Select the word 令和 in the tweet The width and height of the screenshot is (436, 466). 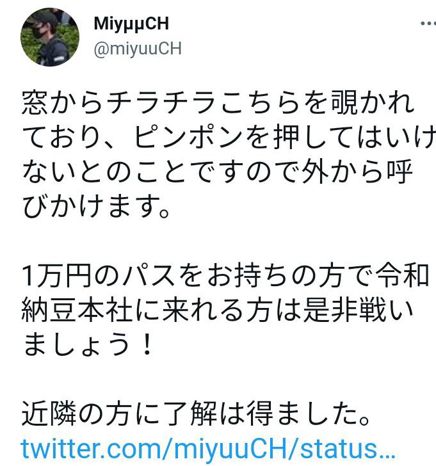tap(402, 275)
